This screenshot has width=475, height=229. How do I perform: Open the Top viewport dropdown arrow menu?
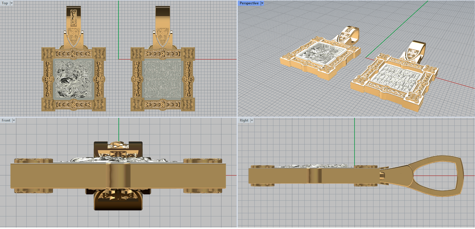click(x=12, y=3)
